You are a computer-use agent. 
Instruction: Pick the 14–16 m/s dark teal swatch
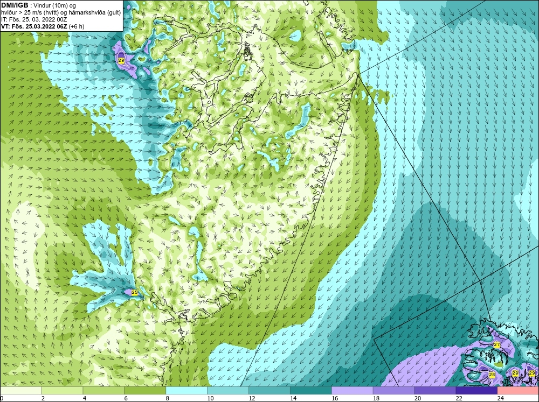[311, 390]
